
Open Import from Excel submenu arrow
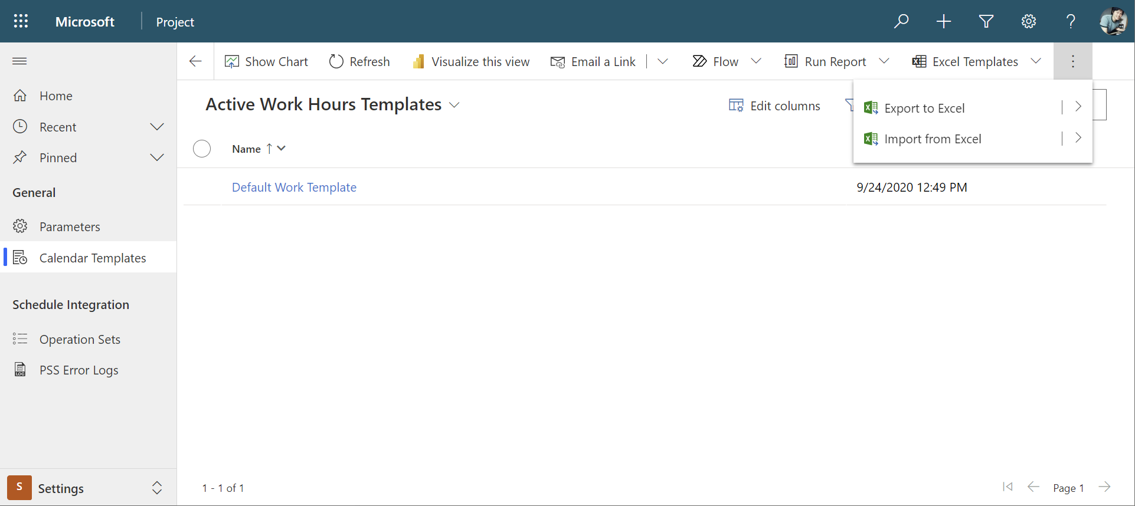1078,138
